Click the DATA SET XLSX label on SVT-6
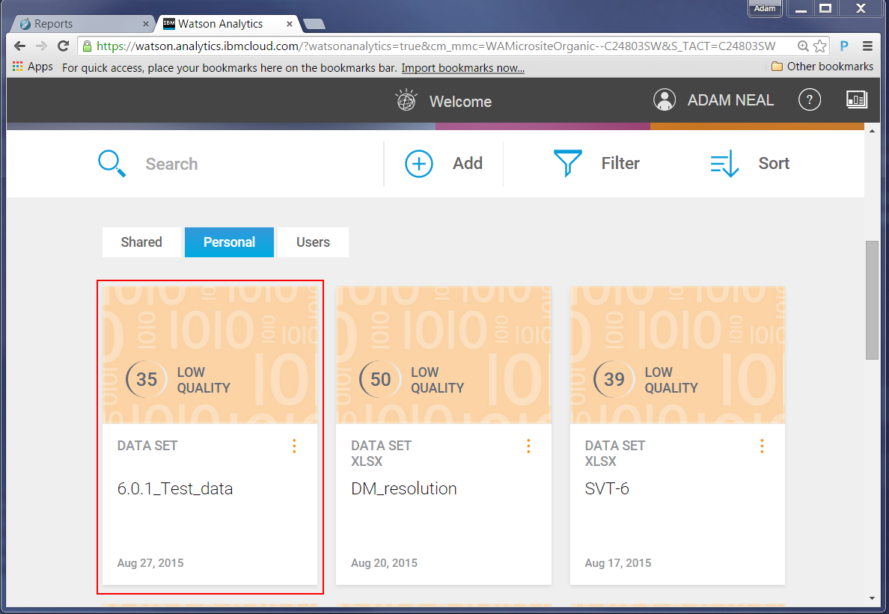Viewport: 889px width, 614px height. (x=615, y=454)
